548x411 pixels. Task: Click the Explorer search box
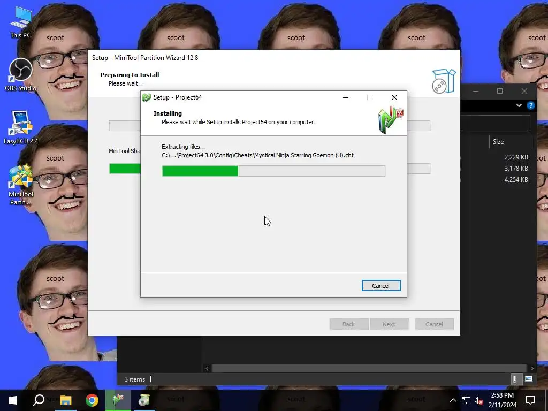(495, 123)
